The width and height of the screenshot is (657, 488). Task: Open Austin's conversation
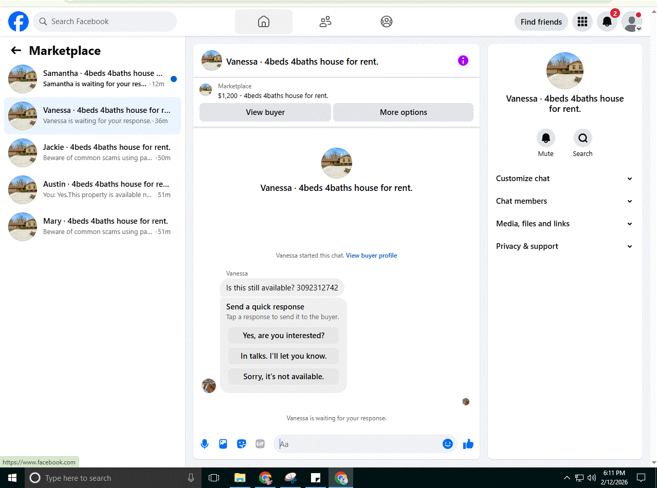93,189
